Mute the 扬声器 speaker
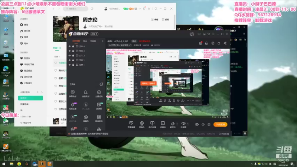The image size is (297, 167). pos(183,125)
